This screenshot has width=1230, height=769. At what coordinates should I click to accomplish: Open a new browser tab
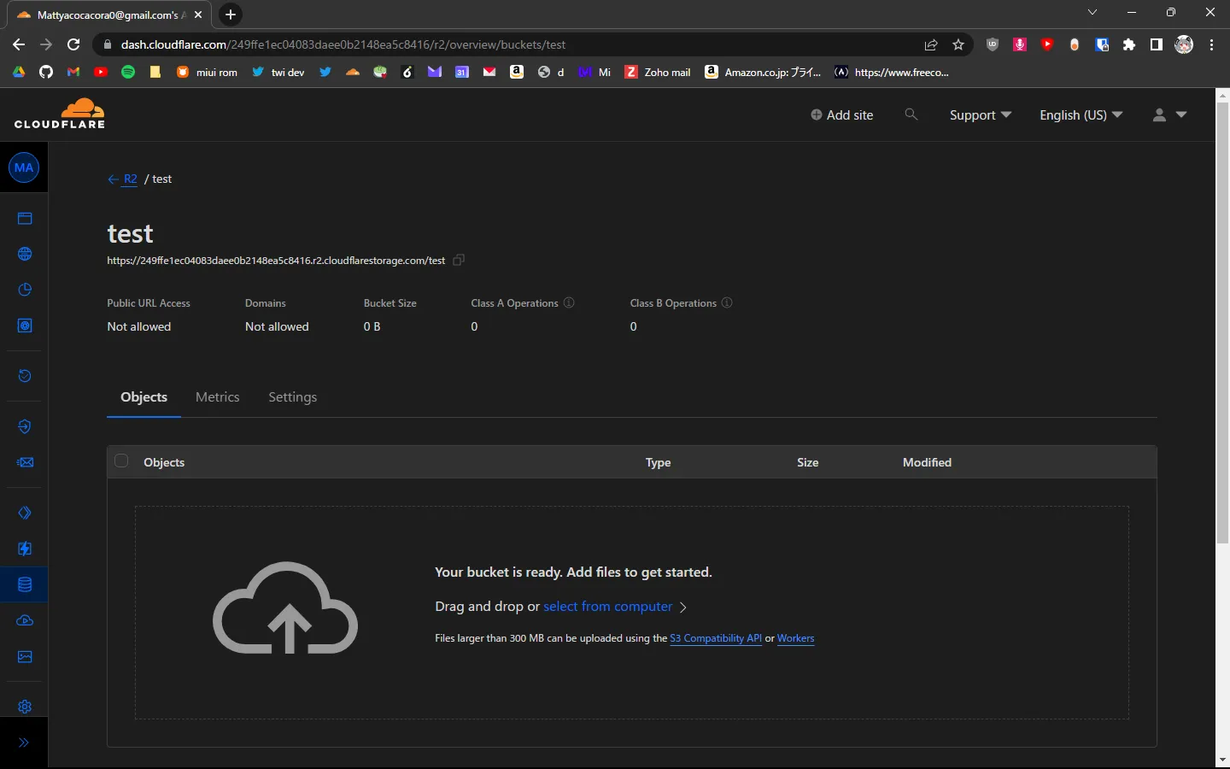[x=231, y=15]
